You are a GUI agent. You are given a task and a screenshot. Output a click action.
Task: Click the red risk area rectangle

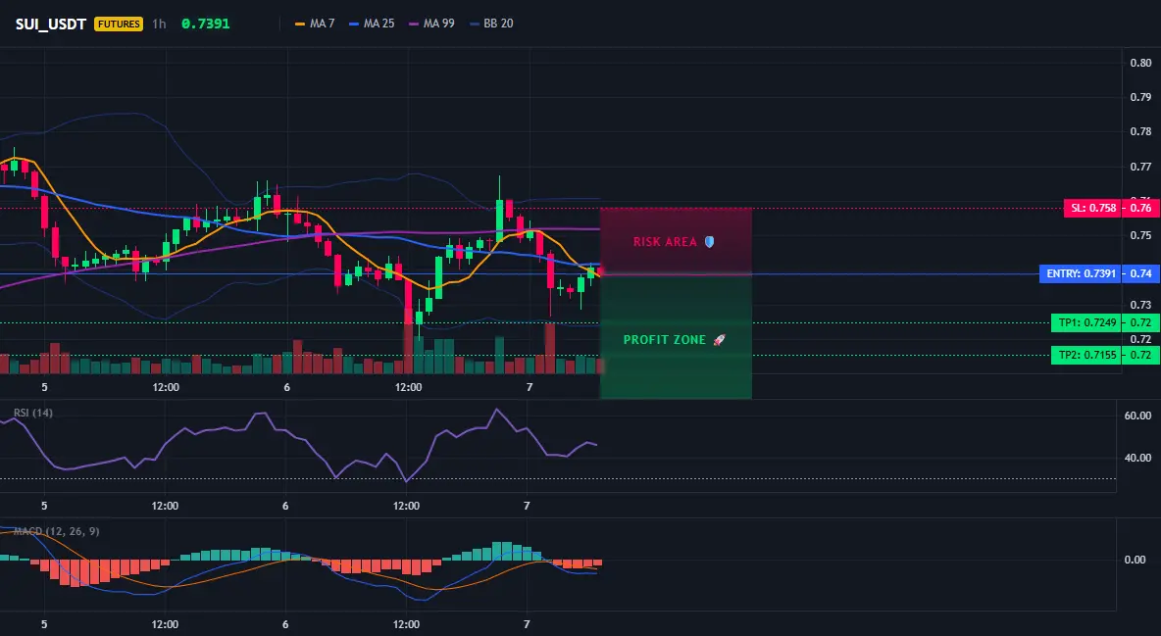[676, 241]
